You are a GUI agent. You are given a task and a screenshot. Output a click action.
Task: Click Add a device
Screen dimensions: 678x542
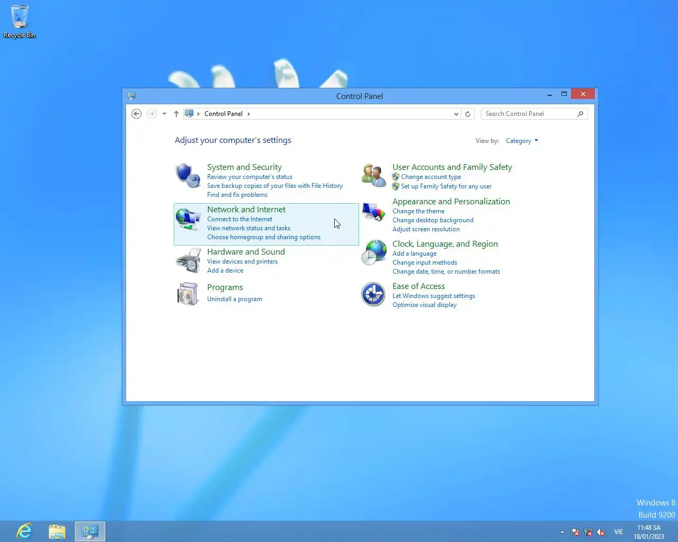(225, 270)
